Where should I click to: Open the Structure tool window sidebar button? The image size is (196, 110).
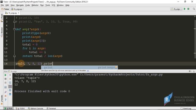pyautogui.click(x=2, y=32)
